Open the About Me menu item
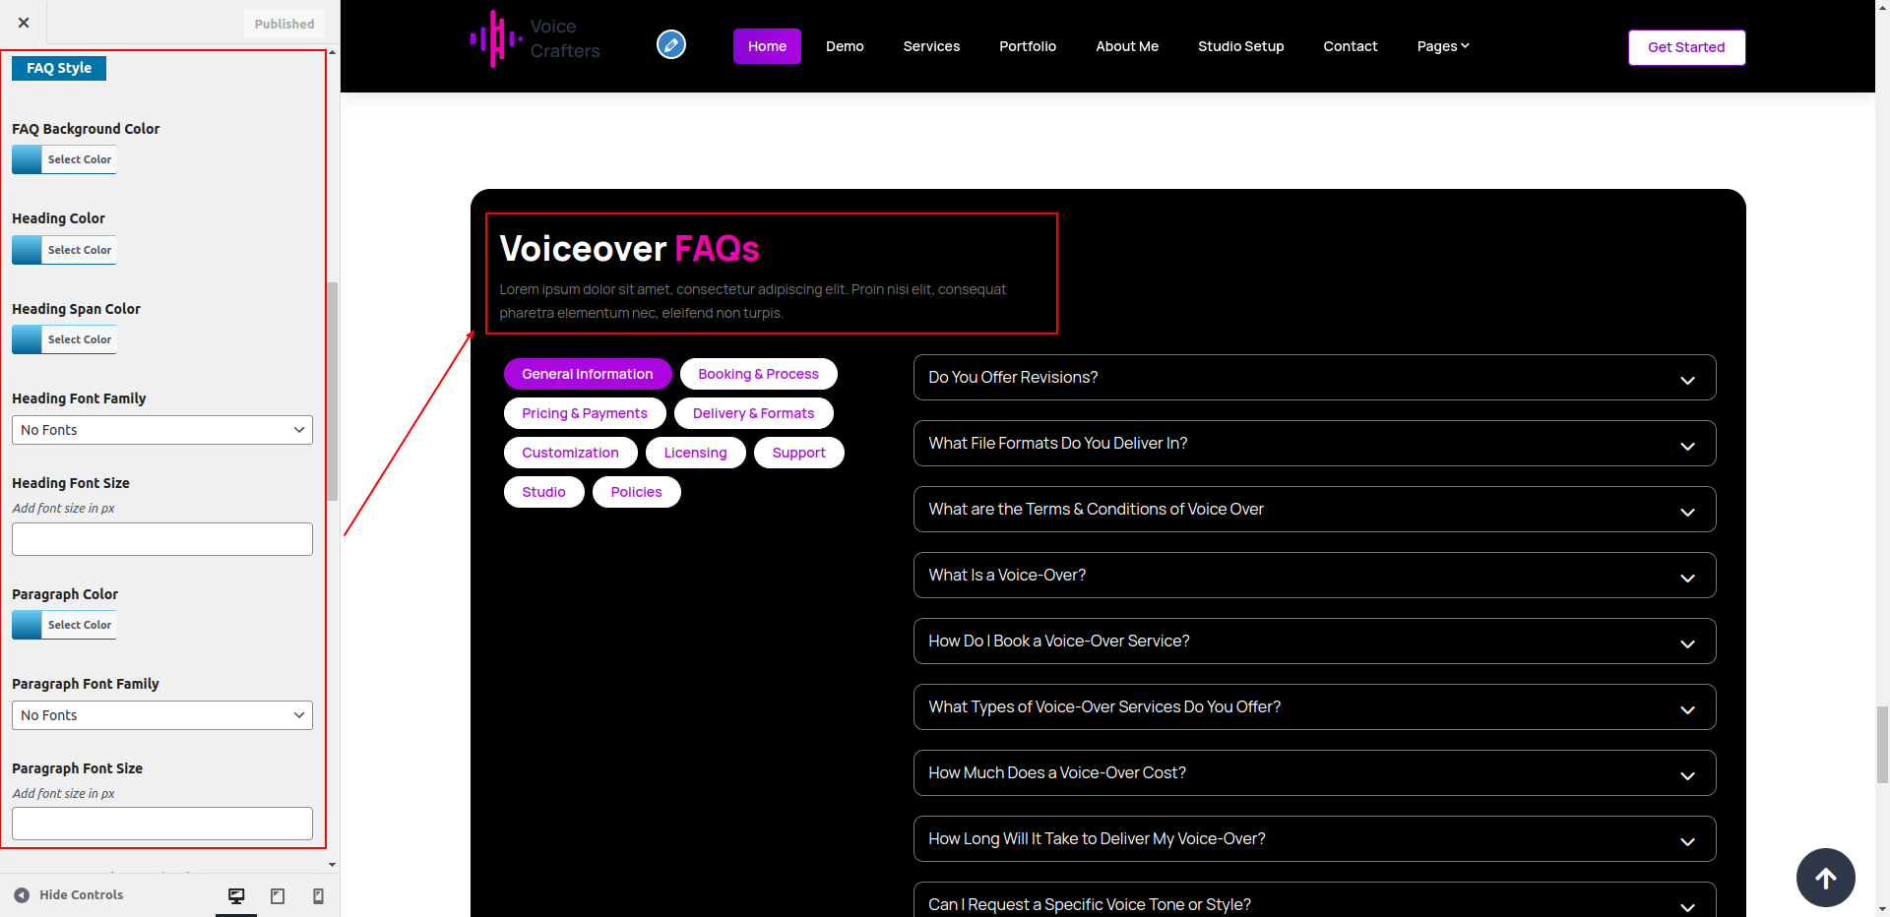Image resolution: width=1890 pixels, height=917 pixels. (1127, 46)
